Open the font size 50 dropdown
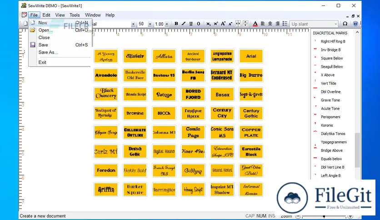The width and height of the screenshot is (380, 220). coord(150,24)
